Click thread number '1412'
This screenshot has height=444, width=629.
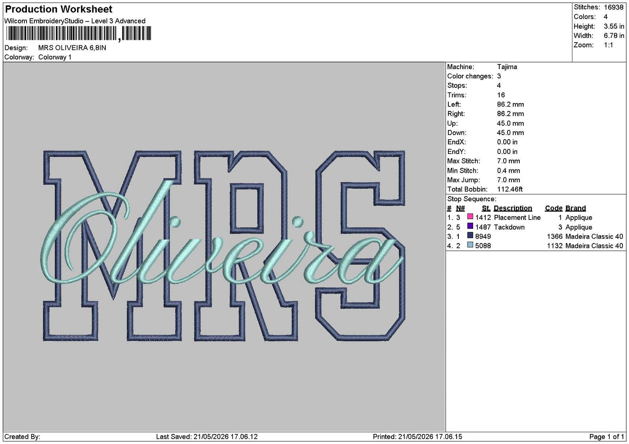coord(483,218)
